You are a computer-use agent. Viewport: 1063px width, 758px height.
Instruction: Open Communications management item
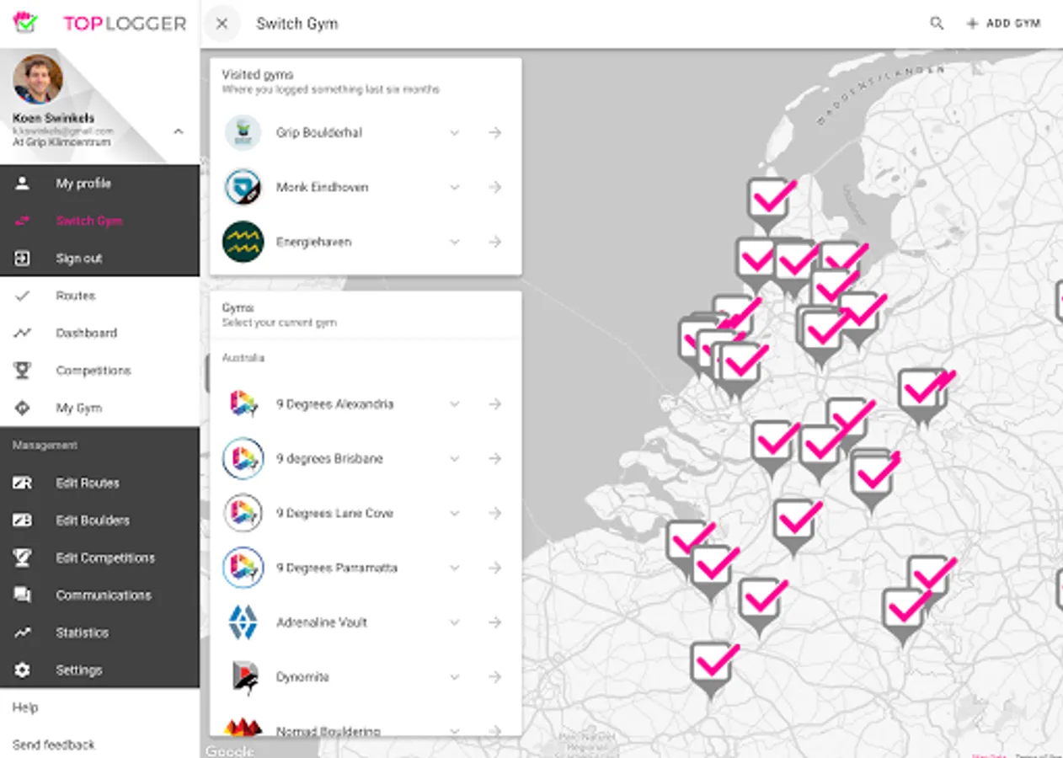(99, 595)
